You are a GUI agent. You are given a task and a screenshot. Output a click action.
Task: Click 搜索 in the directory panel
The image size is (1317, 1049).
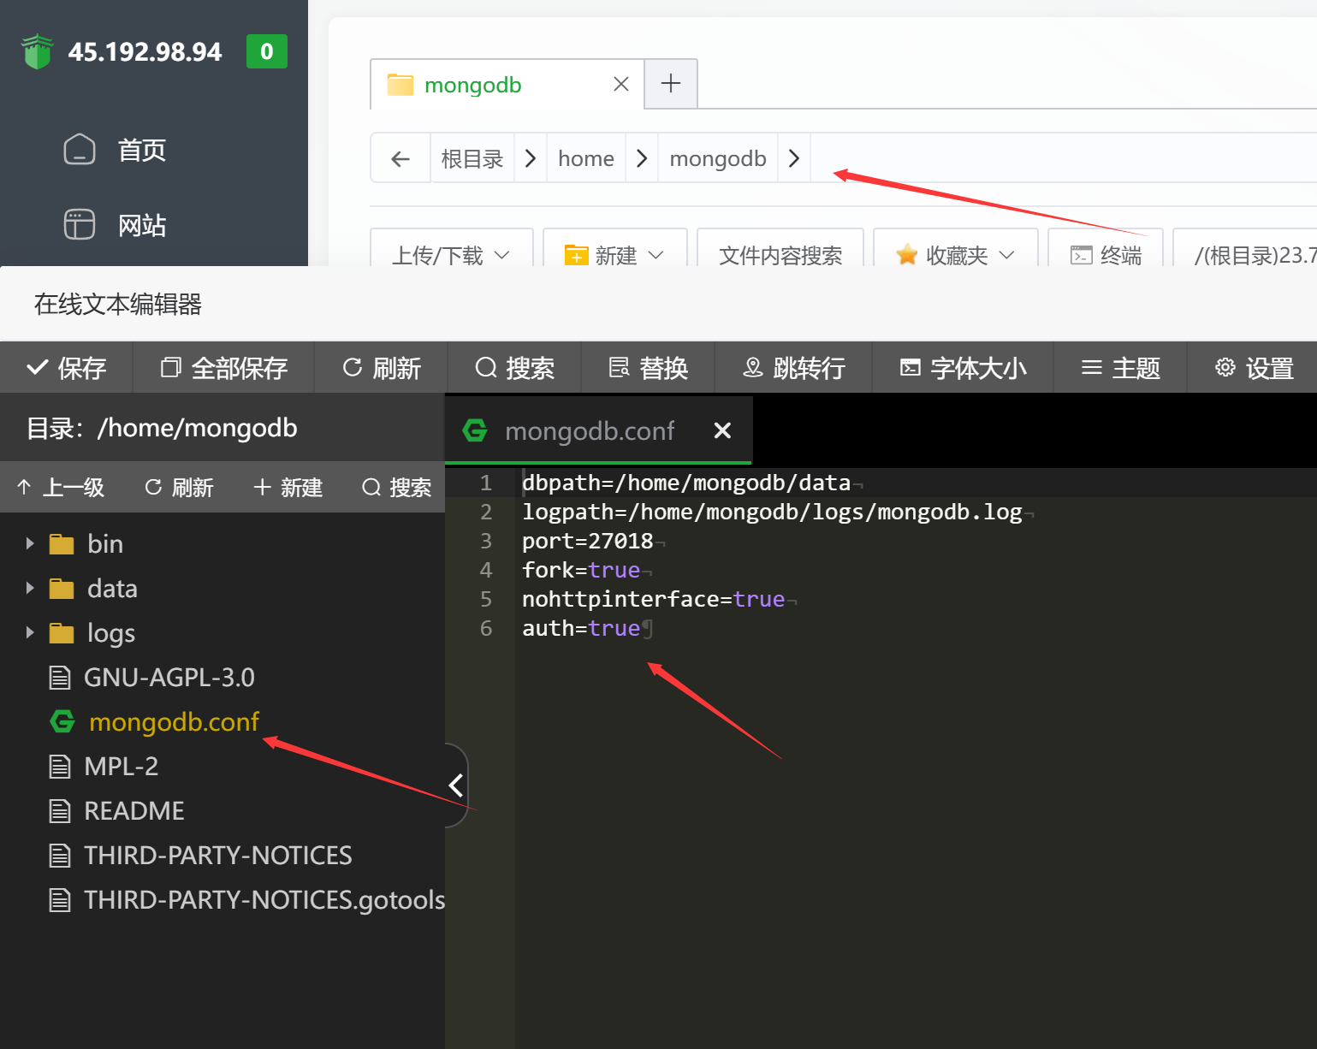click(x=397, y=487)
